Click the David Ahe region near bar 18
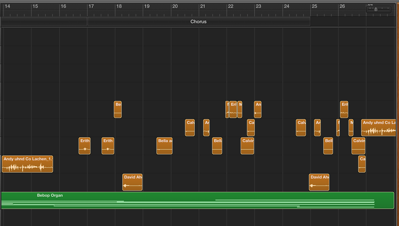 click(133, 182)
